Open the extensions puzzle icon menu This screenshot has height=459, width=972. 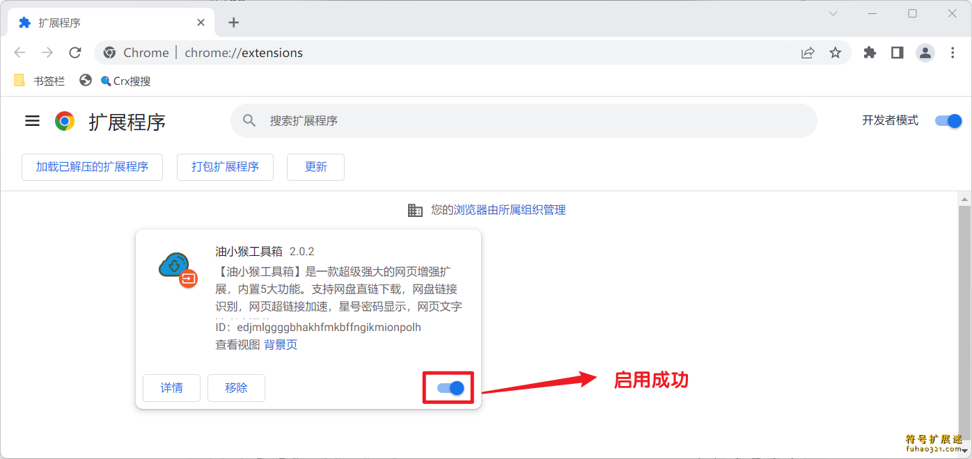pos(870,53)
